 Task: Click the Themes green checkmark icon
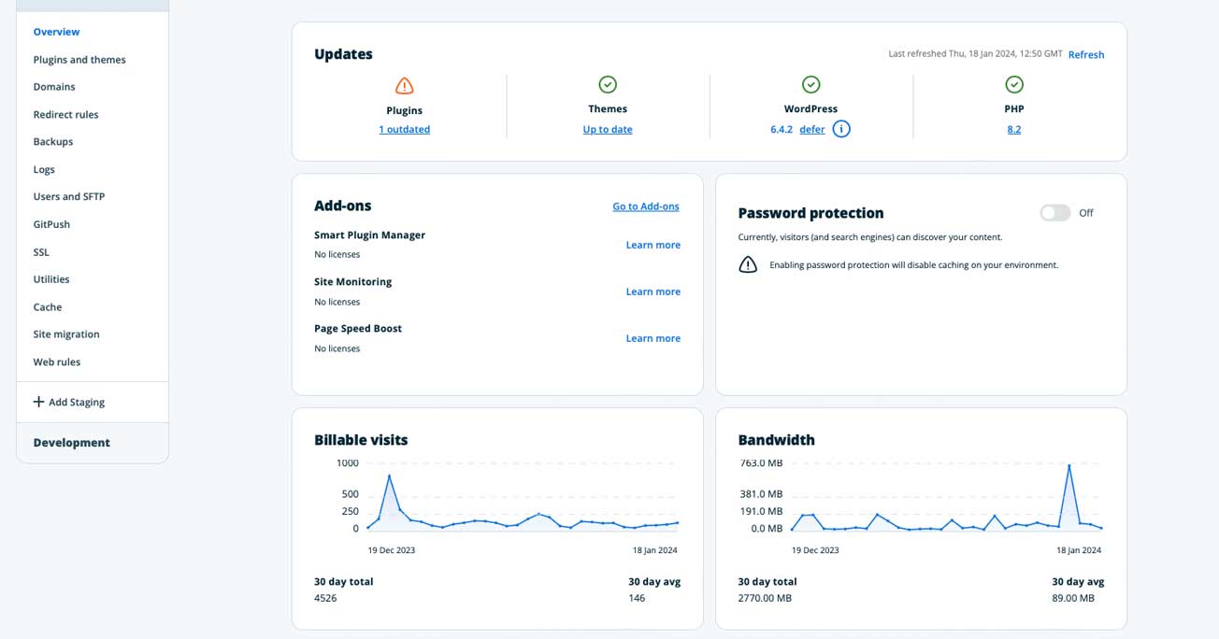(608, 85)
